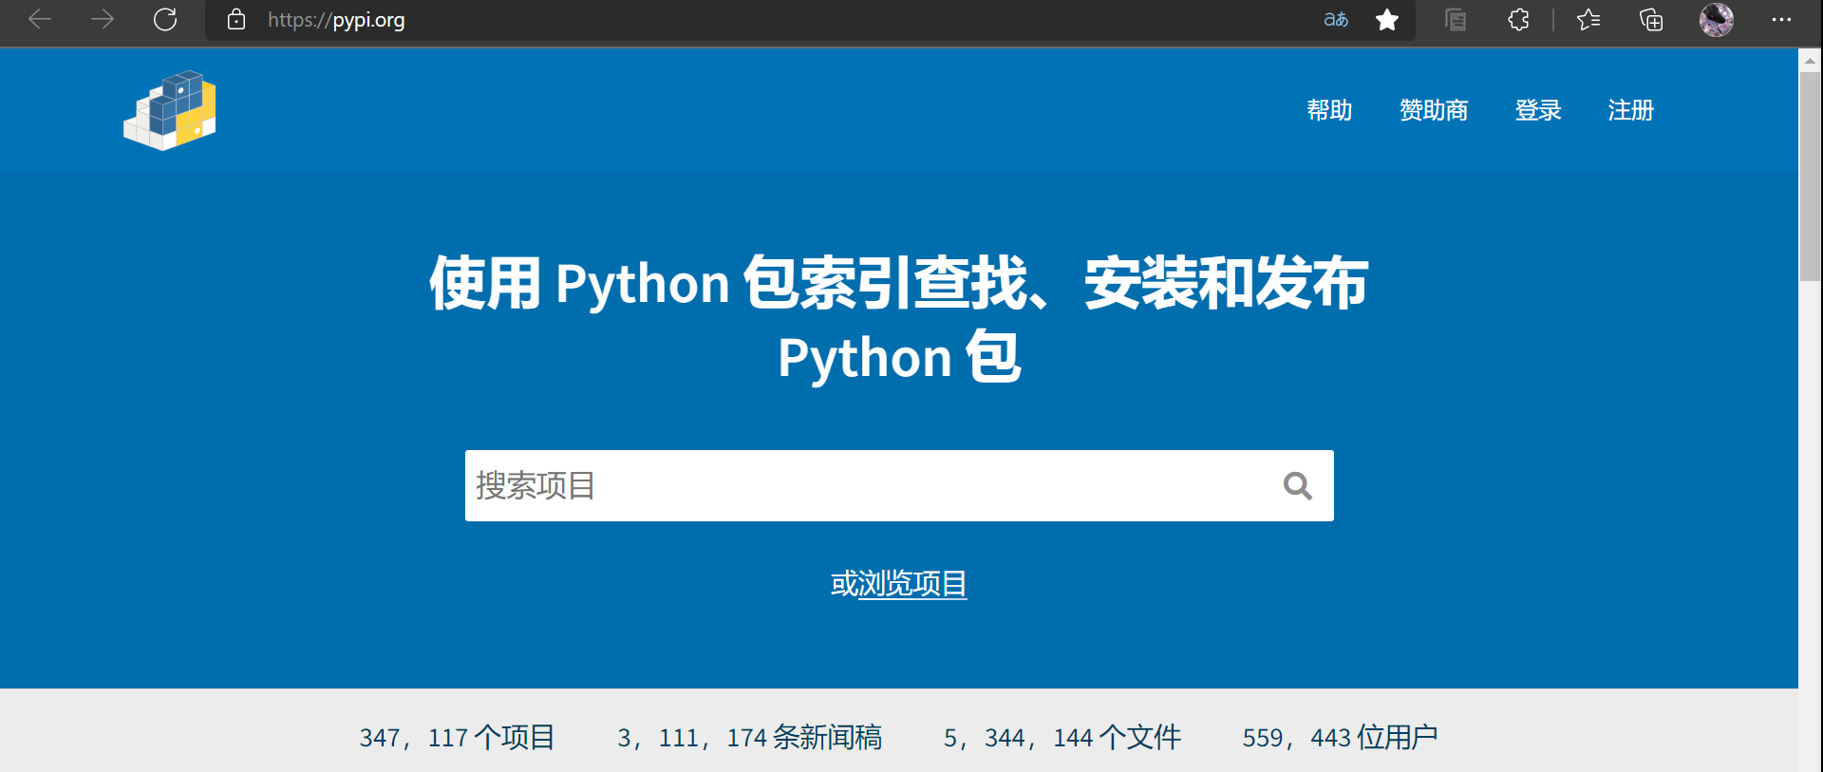This screenshot has height=772, width=1823.
Task: Open the favorites list icon
Action: coord(1588,19)
